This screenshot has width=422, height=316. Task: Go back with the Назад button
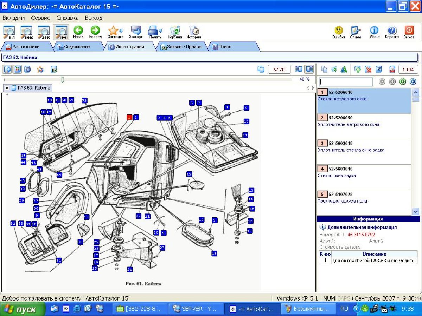point(78,32)
